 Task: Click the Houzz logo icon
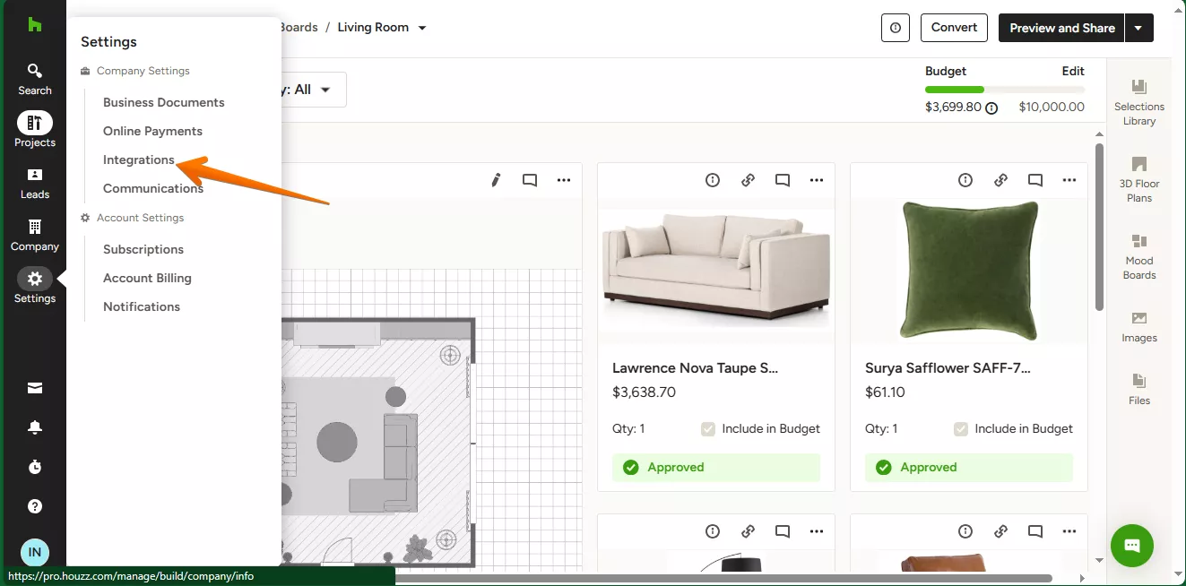click(x=35, y=25)
